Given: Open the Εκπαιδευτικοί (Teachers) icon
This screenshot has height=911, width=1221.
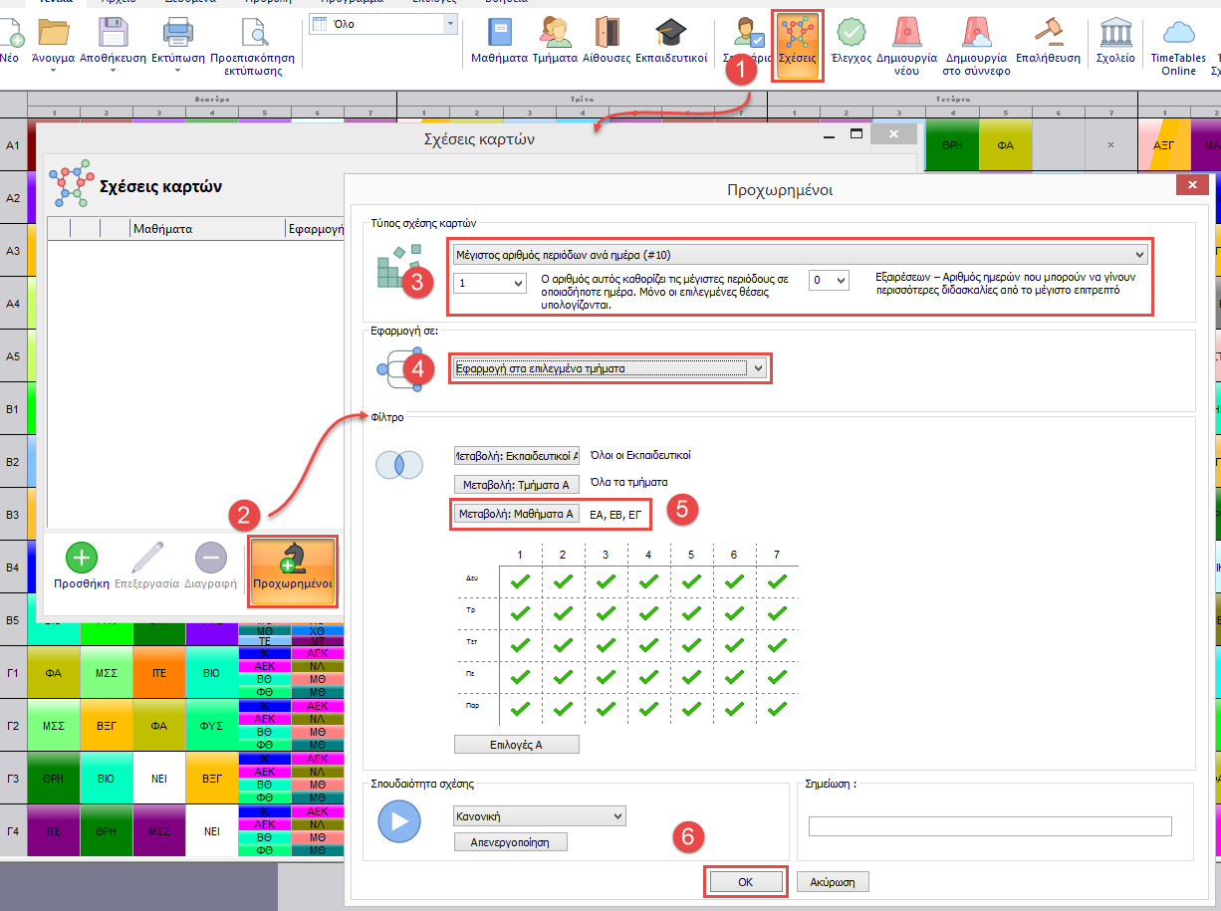Looking at the screenshot, I should pyautogui.click(x=671, y=40).
